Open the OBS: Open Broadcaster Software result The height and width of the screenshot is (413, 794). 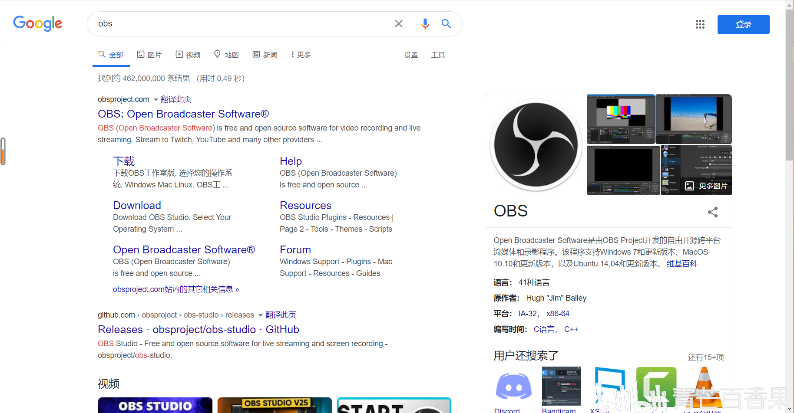pos(183,114)
